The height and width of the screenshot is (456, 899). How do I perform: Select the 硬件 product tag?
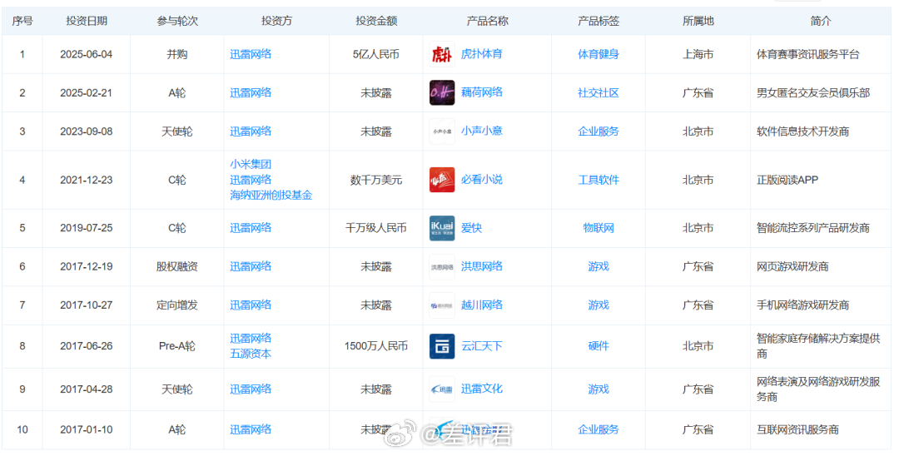(x=598, y=346)
